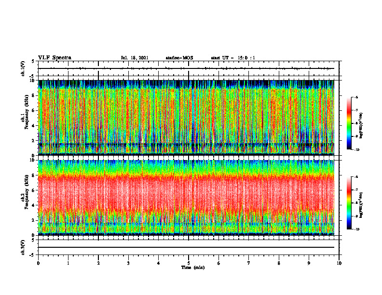Select the date text "Jul. 18, 2021"

pos(135,58)
